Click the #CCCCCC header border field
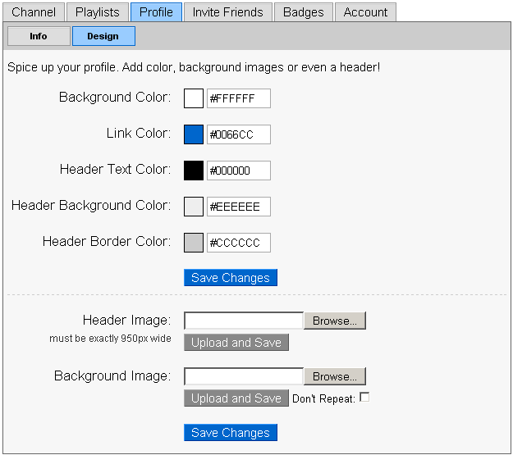The height and width of the screenshot is (455, 513). (x=239, y=243)
